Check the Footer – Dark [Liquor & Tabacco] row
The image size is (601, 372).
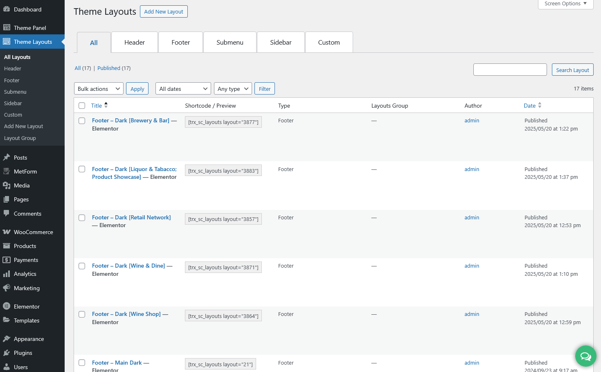point(82,169)
